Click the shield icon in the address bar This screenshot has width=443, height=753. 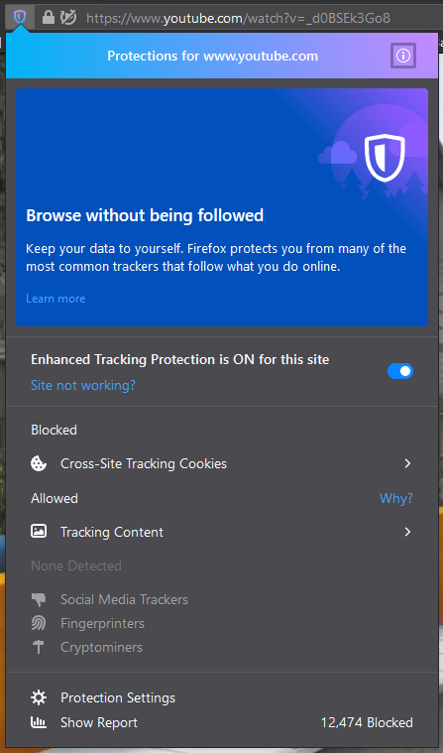19,18
